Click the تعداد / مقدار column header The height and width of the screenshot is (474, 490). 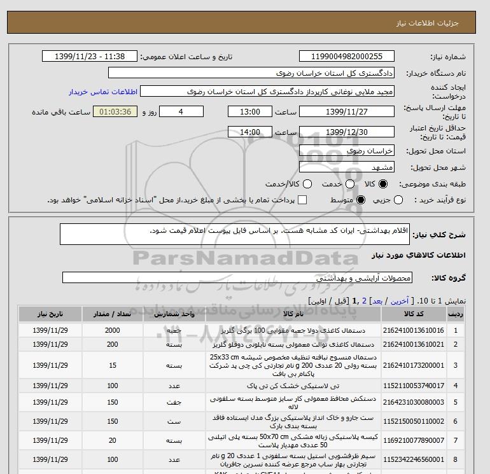click(x=113, y=314)
